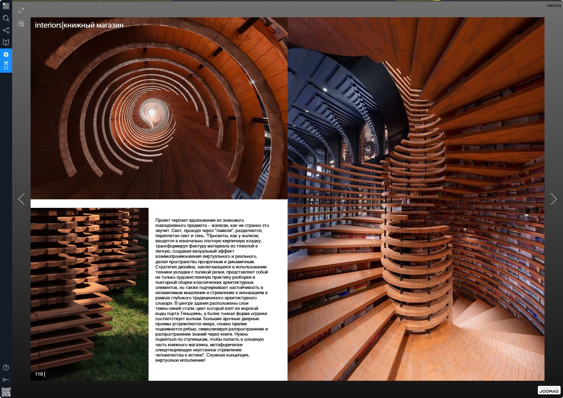Enter fullscreen mode with the expand icon
563x398 pixels.
[21, 11]
